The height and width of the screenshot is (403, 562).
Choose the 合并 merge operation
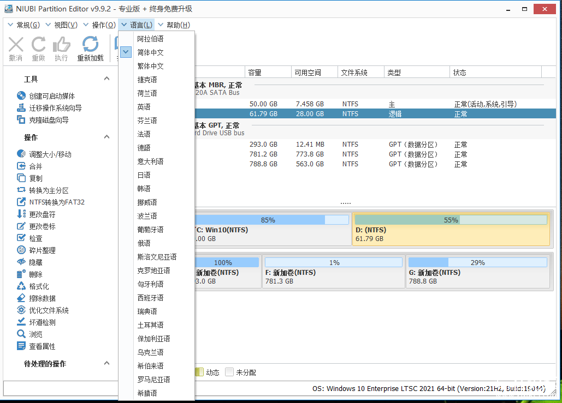(29, 166)
